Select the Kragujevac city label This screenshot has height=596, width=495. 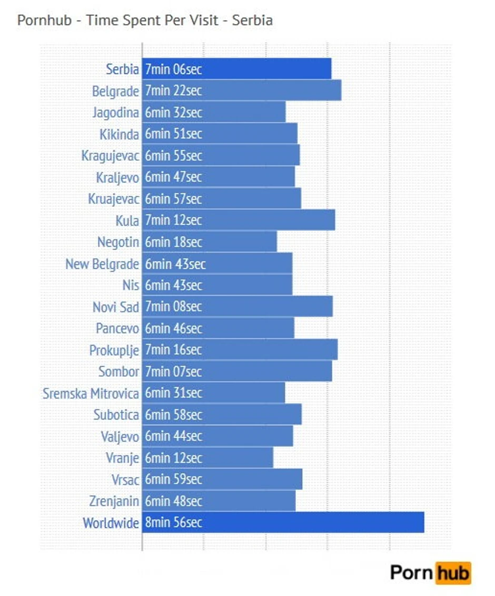pyautogui.click(x=110, y=155)
